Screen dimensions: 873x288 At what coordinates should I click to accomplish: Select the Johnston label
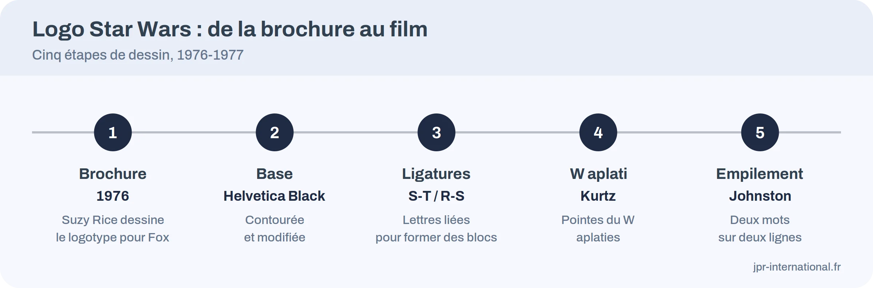click(760, 196)
